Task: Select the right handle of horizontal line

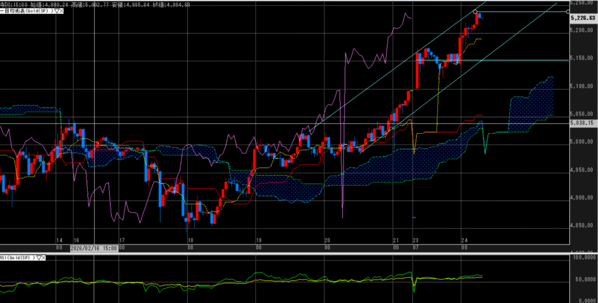Action: pyautogui.click(x=569, y=12)
